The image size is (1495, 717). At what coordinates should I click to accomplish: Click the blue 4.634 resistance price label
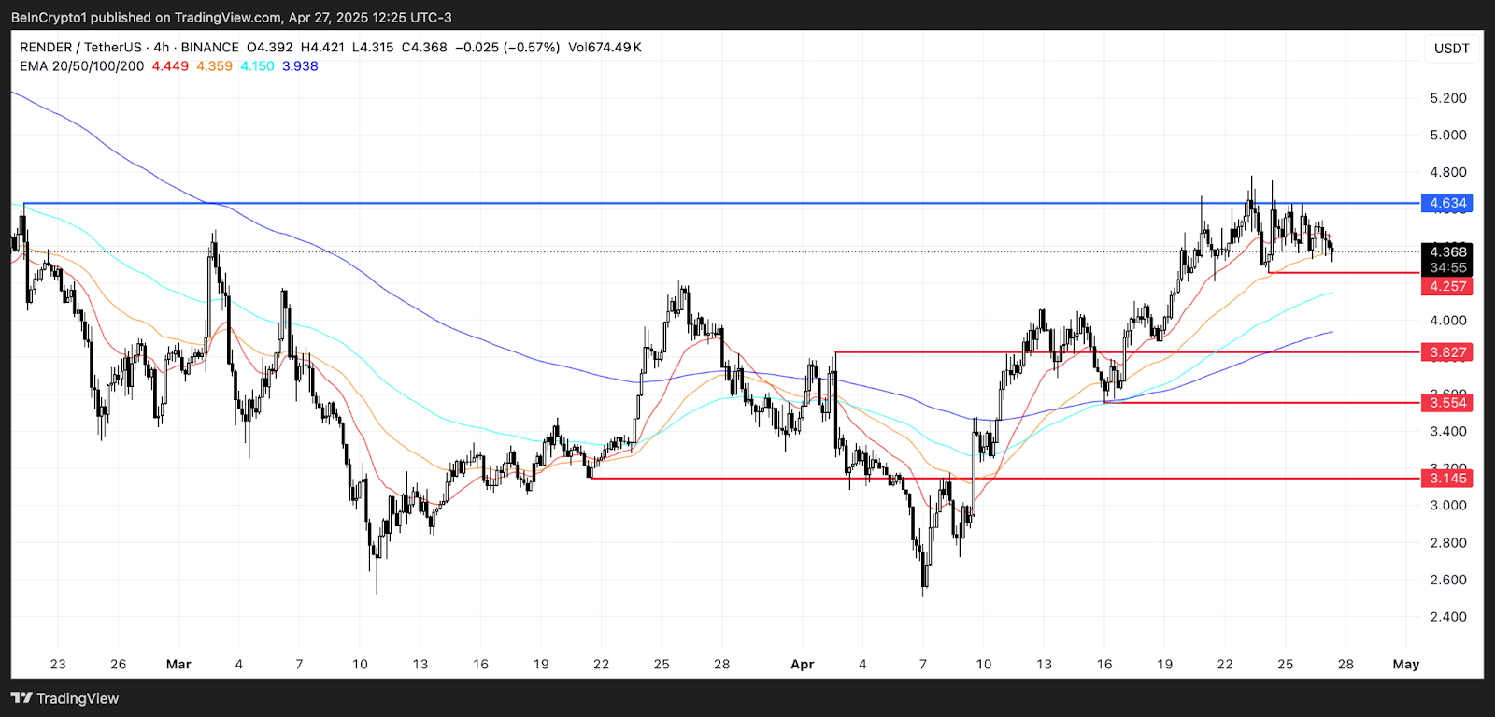[x=1446, y=203]
